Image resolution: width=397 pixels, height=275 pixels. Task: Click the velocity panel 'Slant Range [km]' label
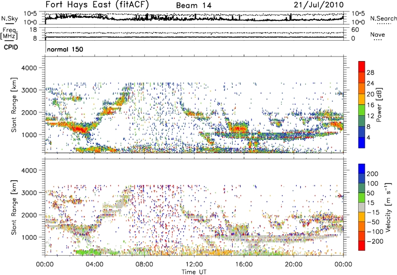(x=14, y=207)
